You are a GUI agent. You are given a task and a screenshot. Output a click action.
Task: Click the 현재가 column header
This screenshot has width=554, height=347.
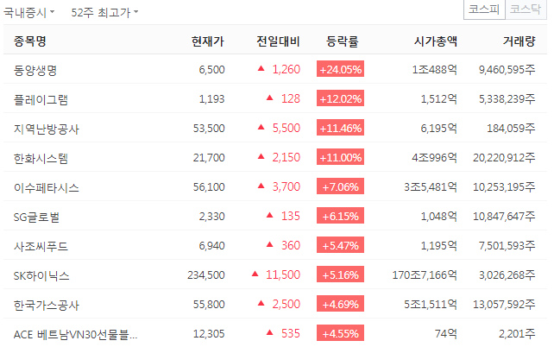tap(208, 41)
